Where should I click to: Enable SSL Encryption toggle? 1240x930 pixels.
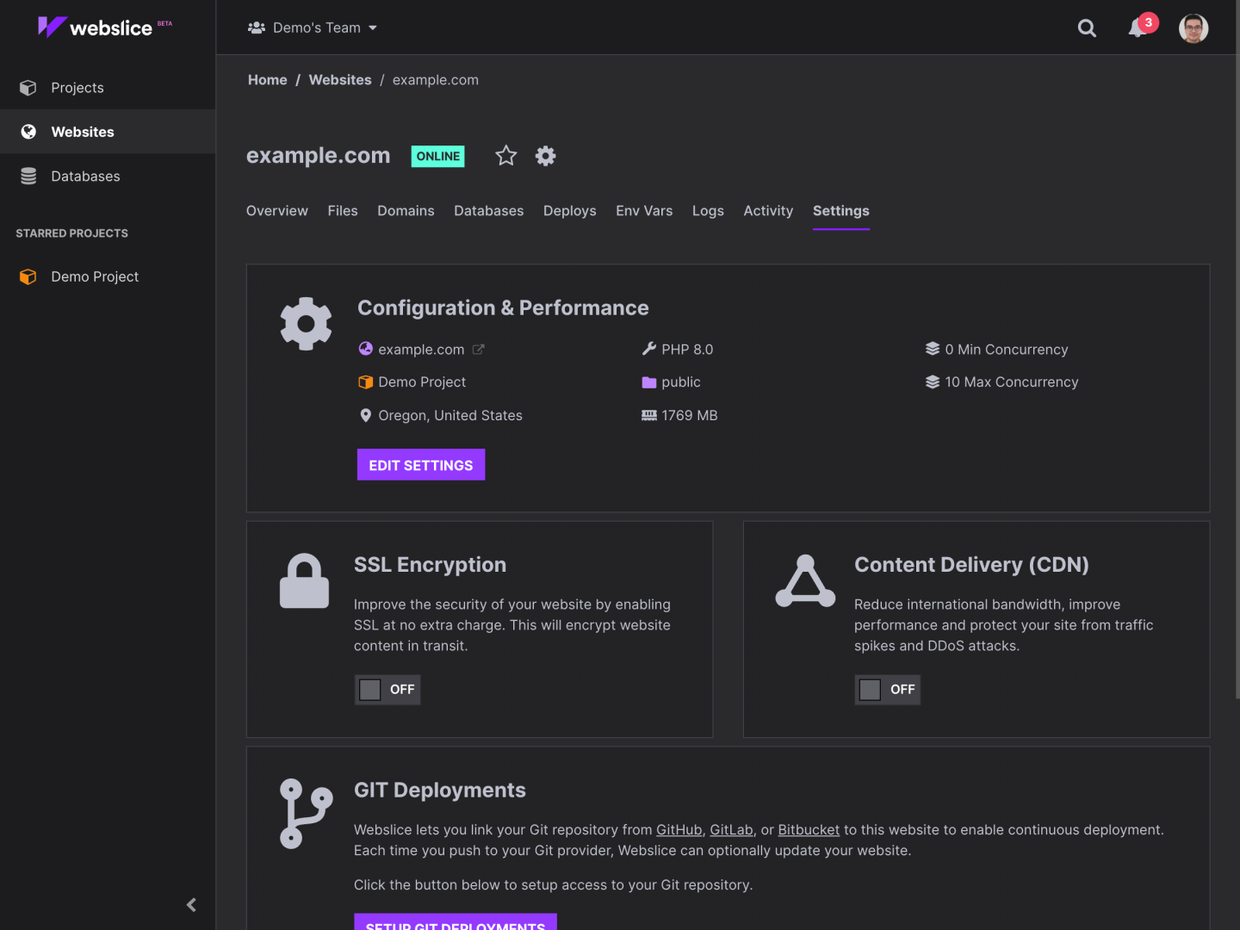(387, 689)
